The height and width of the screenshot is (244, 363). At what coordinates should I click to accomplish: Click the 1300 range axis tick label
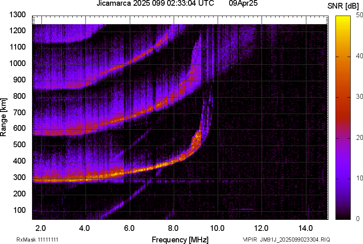pyautogui.click(x=18, y=14)
